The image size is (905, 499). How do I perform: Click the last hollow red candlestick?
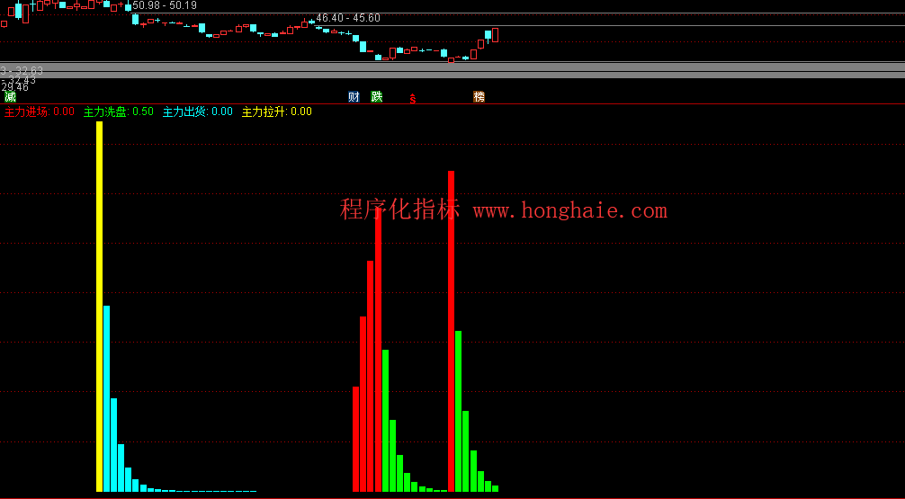tap(495, 35)
